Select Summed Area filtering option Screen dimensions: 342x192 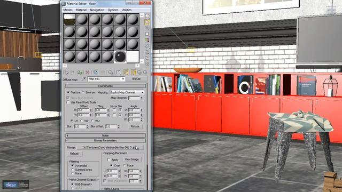pos(73,170)
